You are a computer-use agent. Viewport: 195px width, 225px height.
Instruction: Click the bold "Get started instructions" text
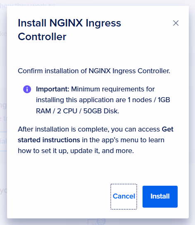pos(95,134)
